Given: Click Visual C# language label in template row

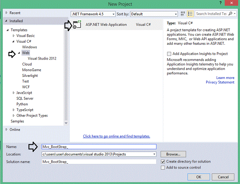Looking at the screenshot, I should click(143, 24).
